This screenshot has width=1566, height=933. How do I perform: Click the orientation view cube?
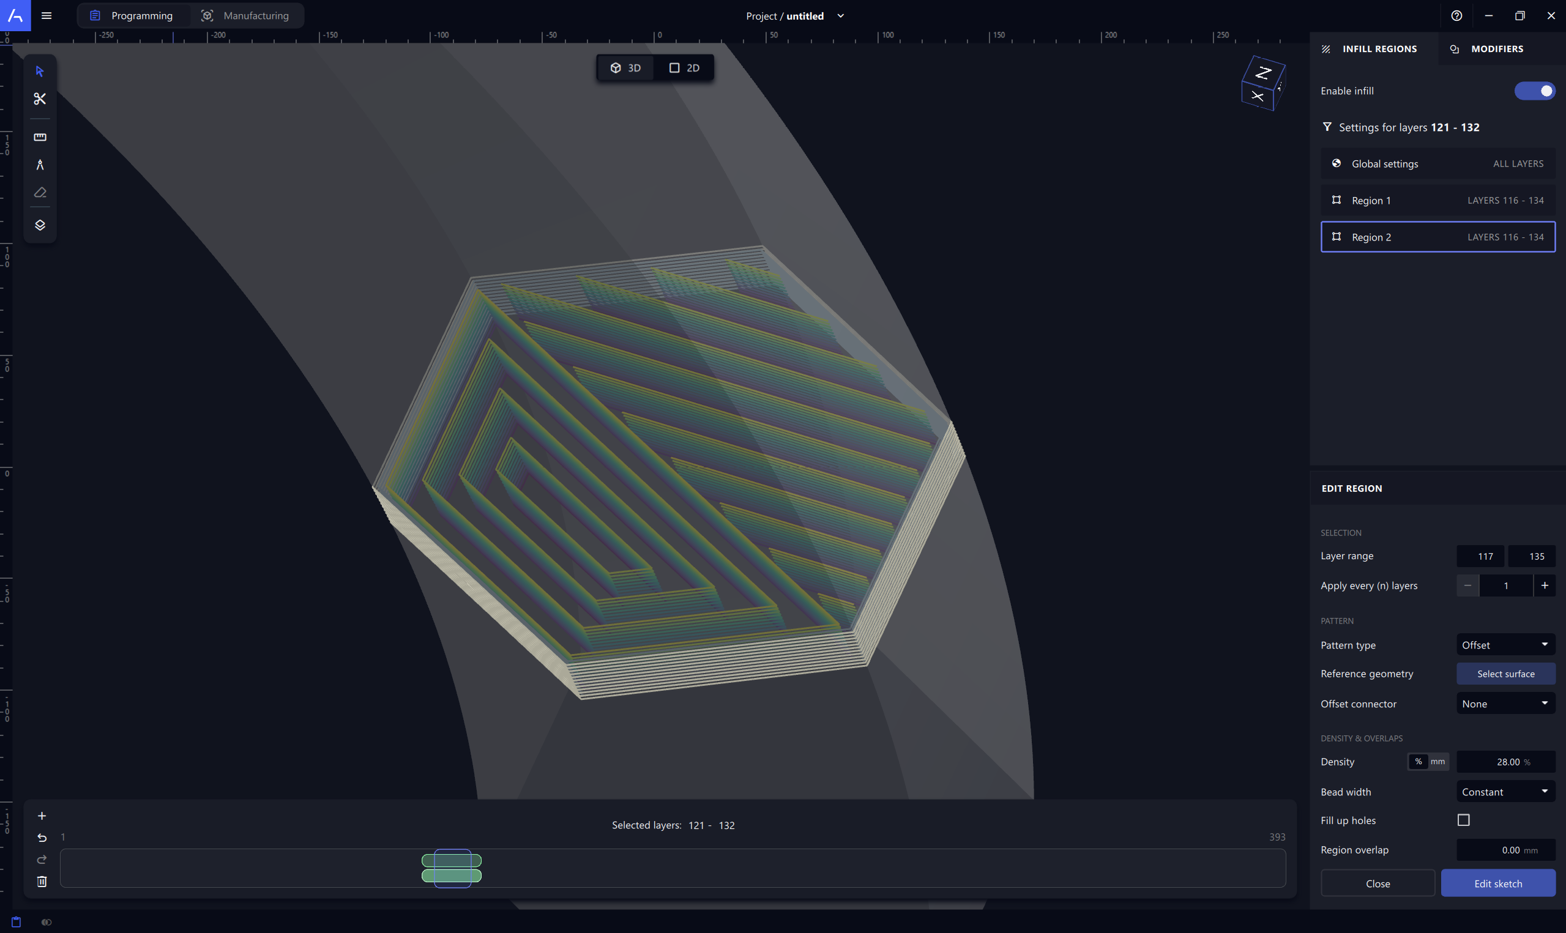point(1263,84)
